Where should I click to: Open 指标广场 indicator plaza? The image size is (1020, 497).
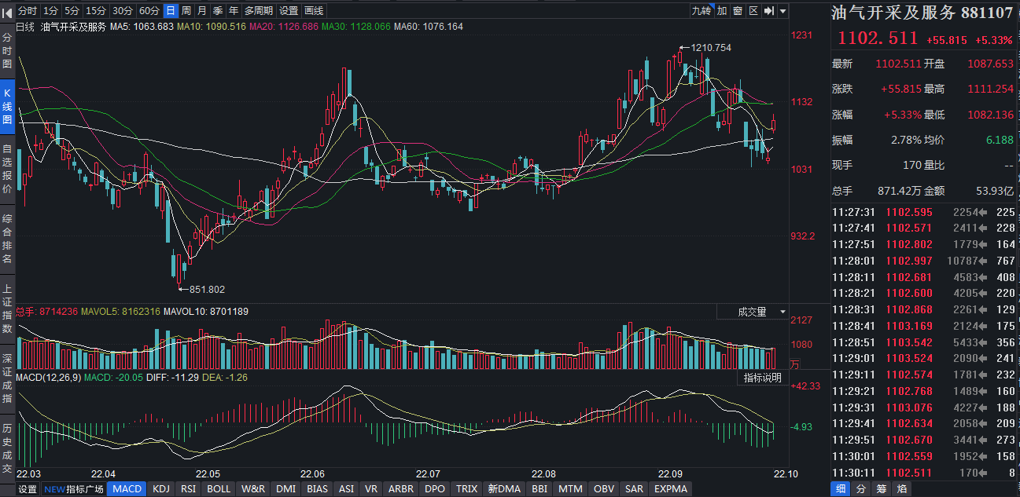pos(84,489)
